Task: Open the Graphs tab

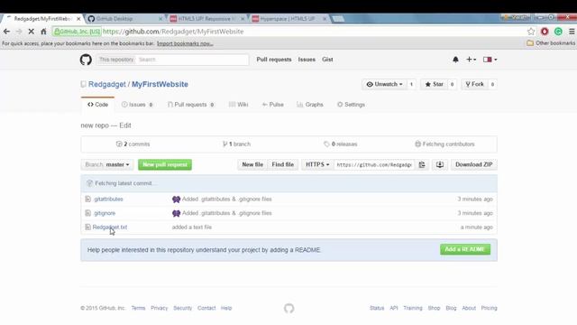Action: (310, 105)
